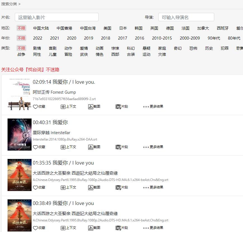The width and height of the screenshot is (243, 232).
Task: Filter region by 韩国
Action: (139, 28)
